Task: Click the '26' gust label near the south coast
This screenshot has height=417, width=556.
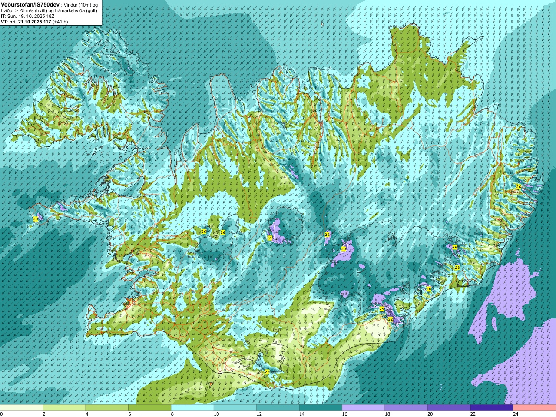Action: 267,371
